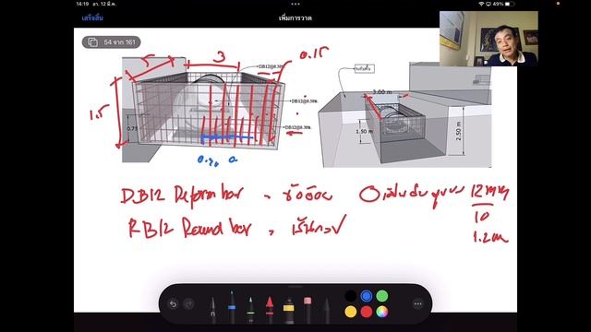This screenshot has width=591, height=332.
Task: Select the pink eraser tool
Action: (x=308, y=310)
